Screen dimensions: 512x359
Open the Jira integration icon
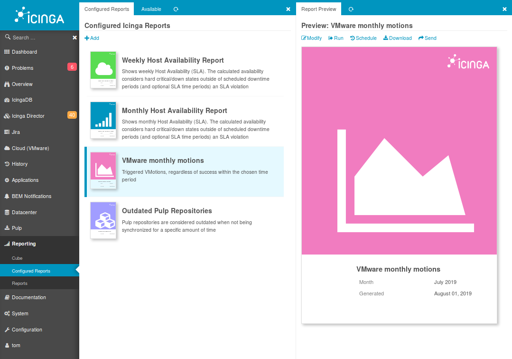click(8, 132)
